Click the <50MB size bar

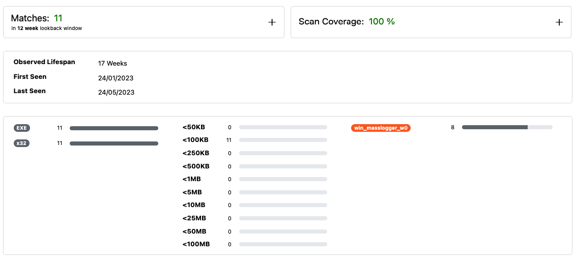(x=283, y=232)
